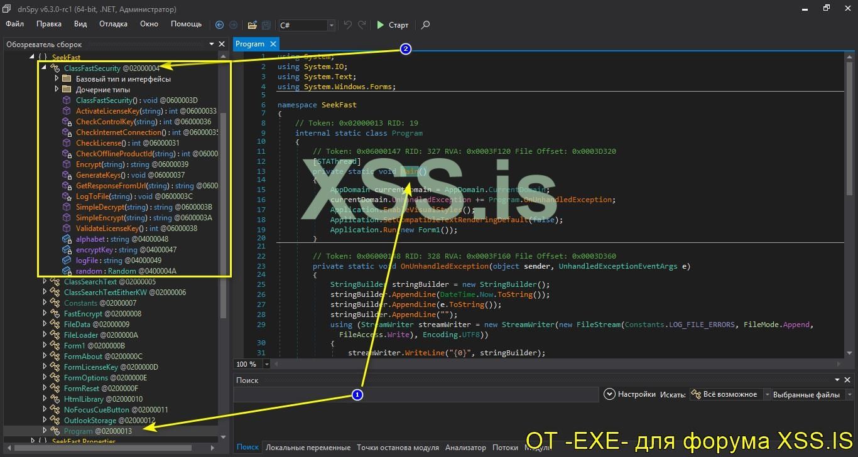Click the FormLicenseKey class icon
This screenshot has width=858, height=457.
click(x=55, y=367)
